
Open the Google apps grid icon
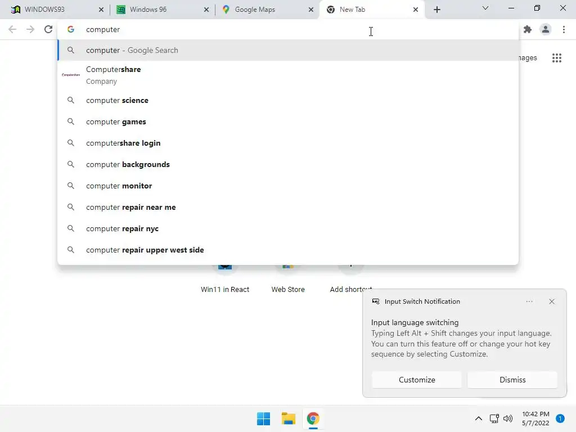556,58
